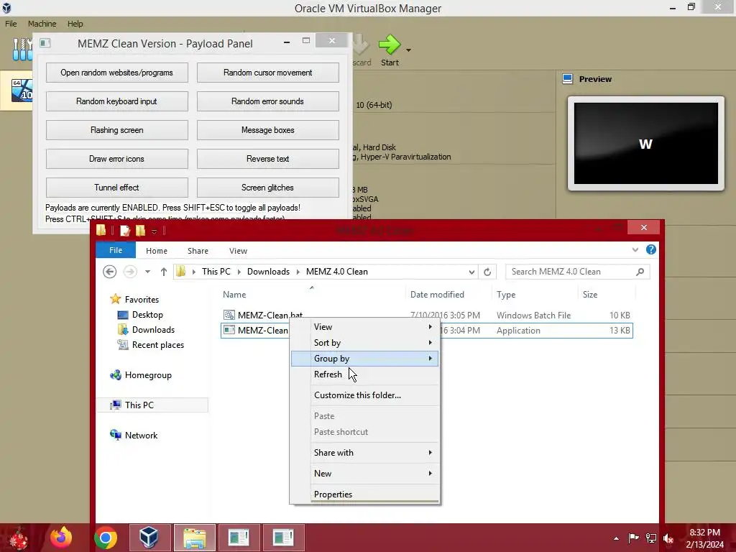Open the Start arrow dropdown in VirtualBox
Screen dimensions: 736x552
[408, 50]
